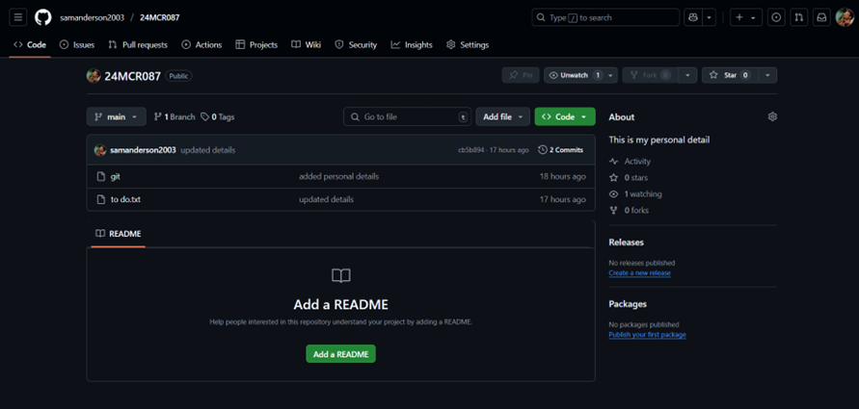View the 0 Tags link
The height and width of the screenshot is (409, 859).
[x=218, y=116]
